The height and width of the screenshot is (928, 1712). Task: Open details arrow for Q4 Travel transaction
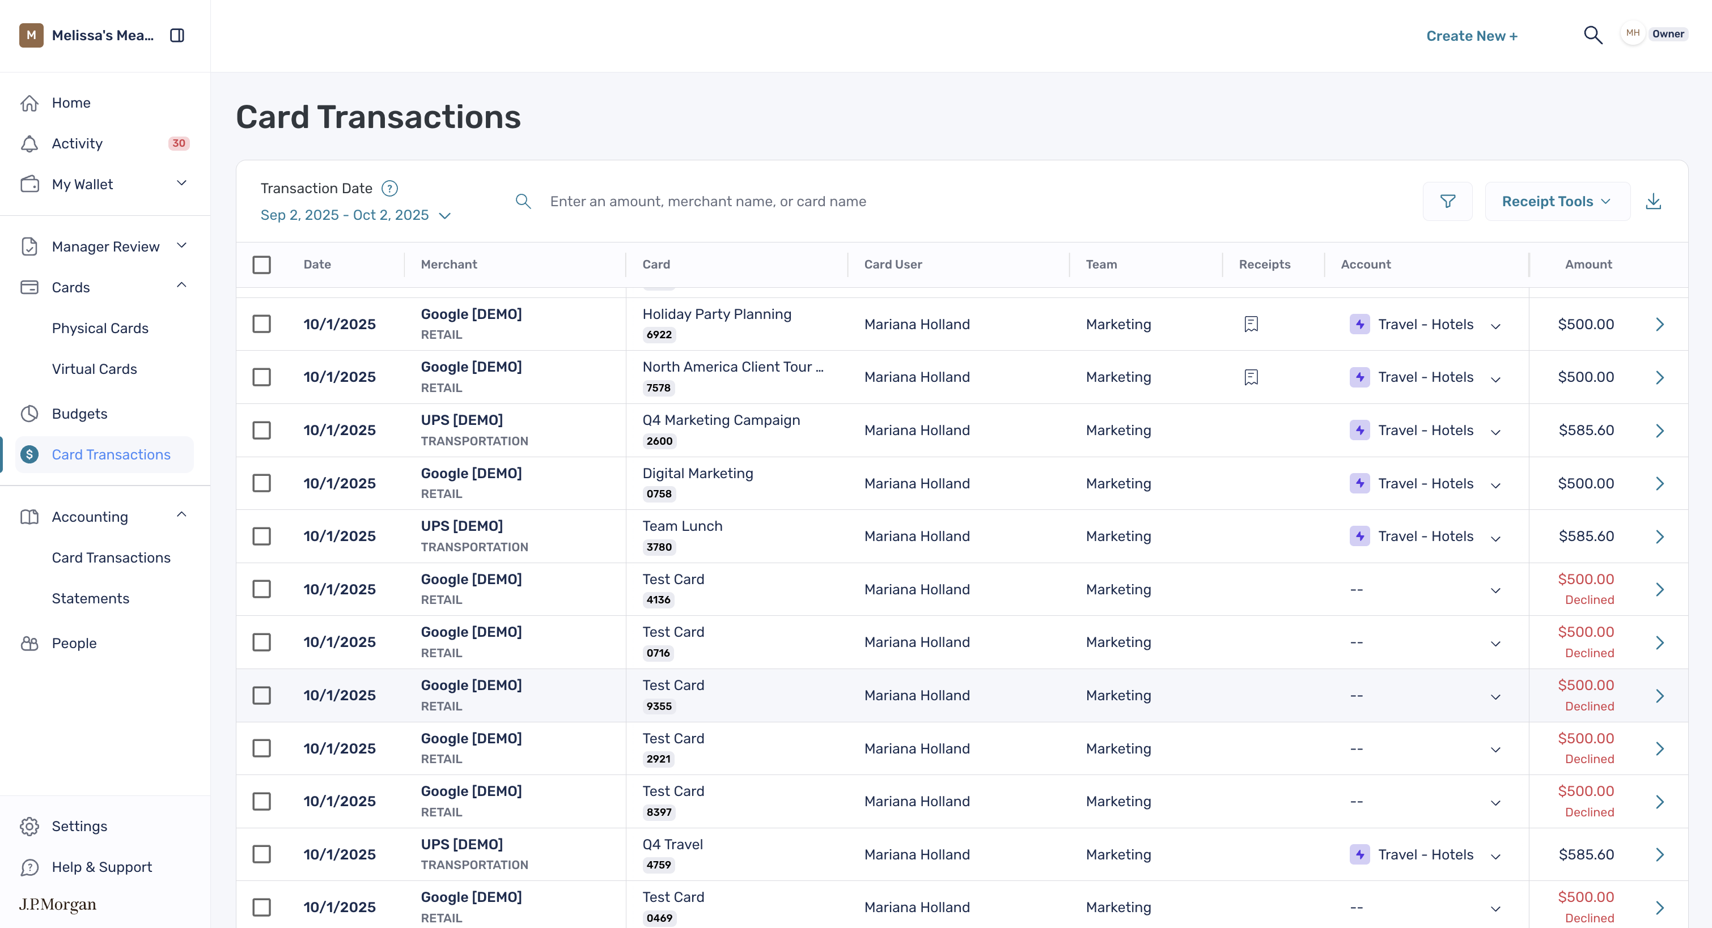click(x=1659, y=854)
